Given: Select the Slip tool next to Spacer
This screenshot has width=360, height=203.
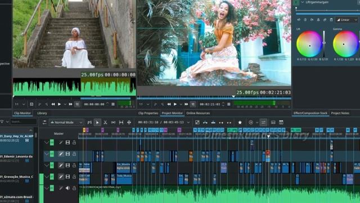Looking at the screenshot, I should point(121,122).
